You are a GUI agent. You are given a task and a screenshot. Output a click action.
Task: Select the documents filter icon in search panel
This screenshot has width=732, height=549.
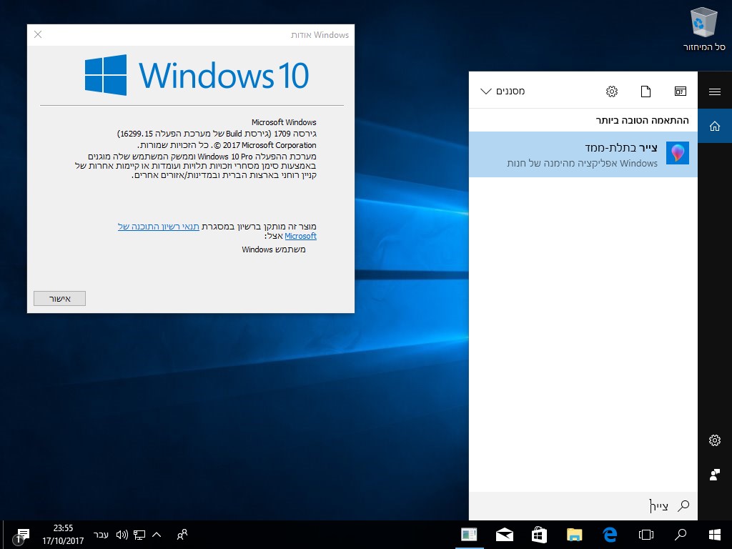point(646,91)
